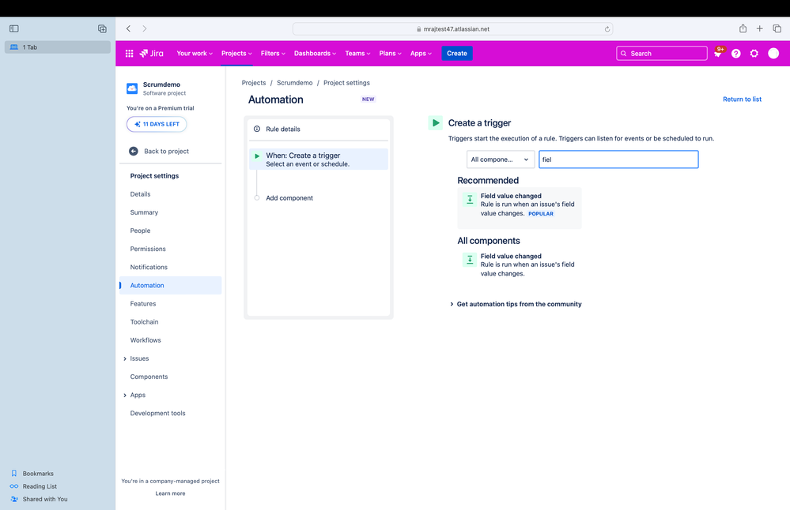Image resolution: width=790 pixels, height=510 pixels.
Task: Click Back to project link
Action: (x=166, y=151)
